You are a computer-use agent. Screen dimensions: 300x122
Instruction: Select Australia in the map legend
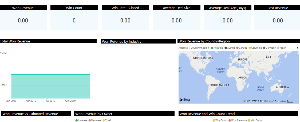[x=218, y=48]
